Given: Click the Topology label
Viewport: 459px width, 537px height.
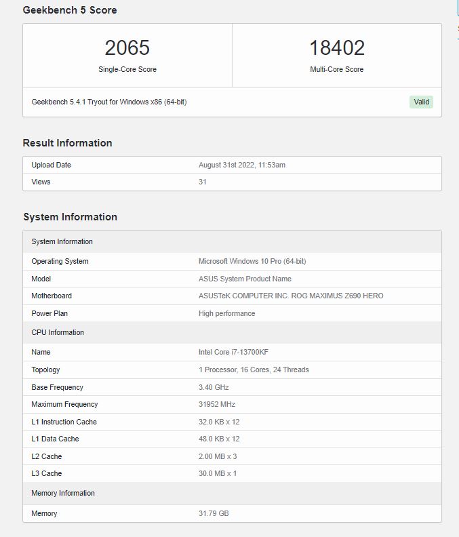Looking at the screenshot, I should pos(45,370).
